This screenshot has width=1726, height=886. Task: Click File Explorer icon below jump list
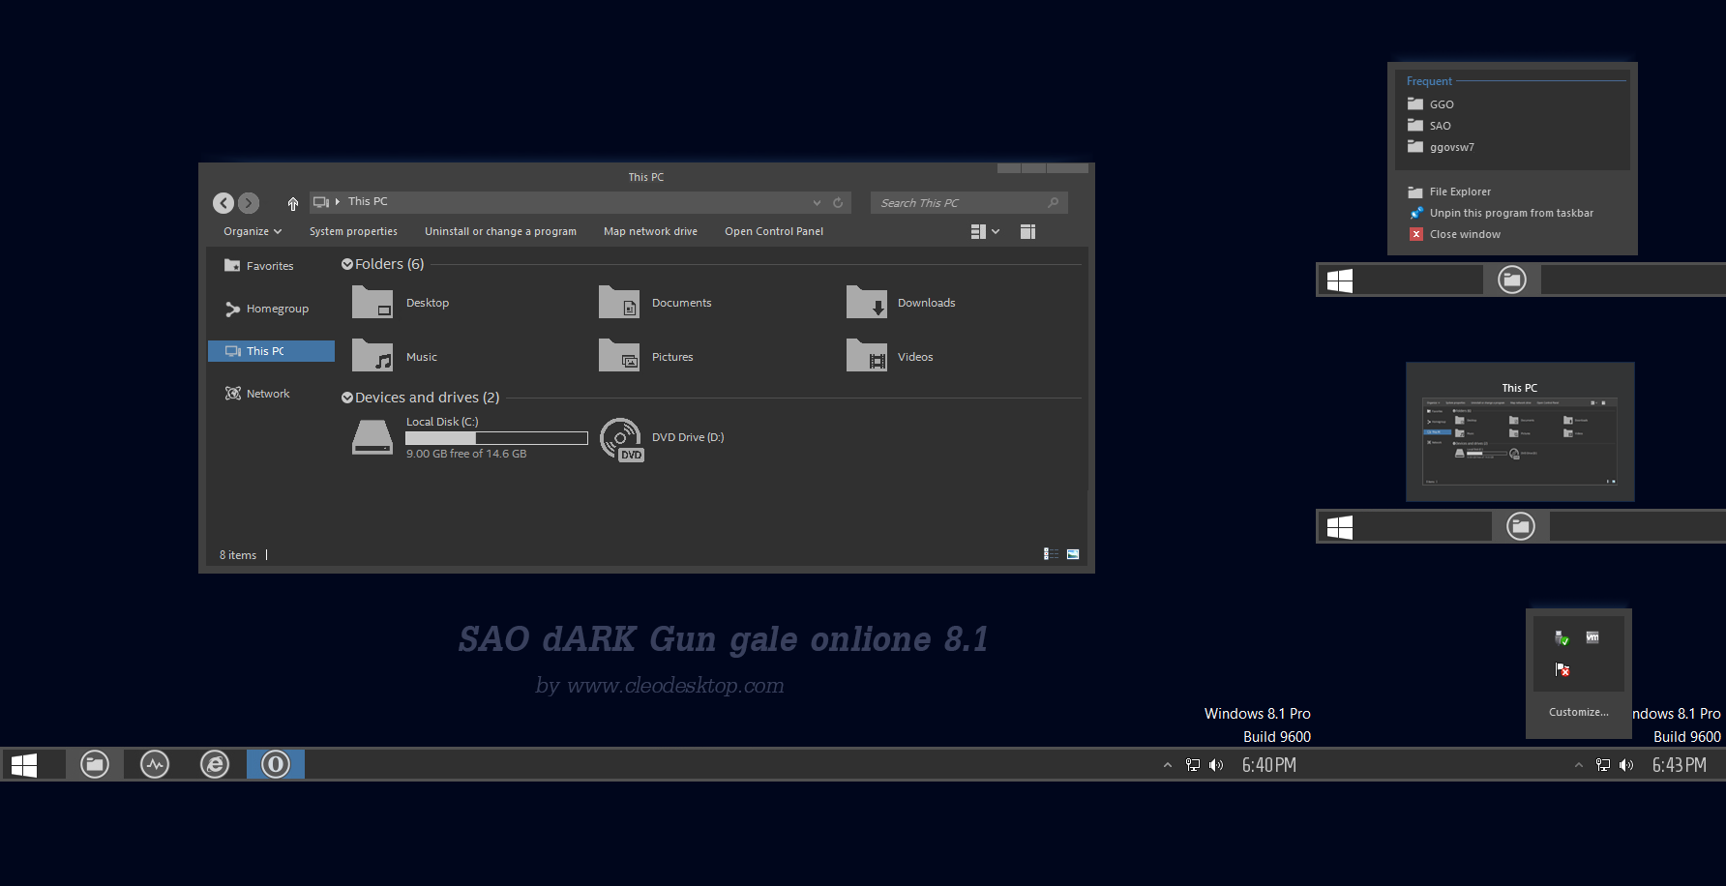pos(1512,280)
